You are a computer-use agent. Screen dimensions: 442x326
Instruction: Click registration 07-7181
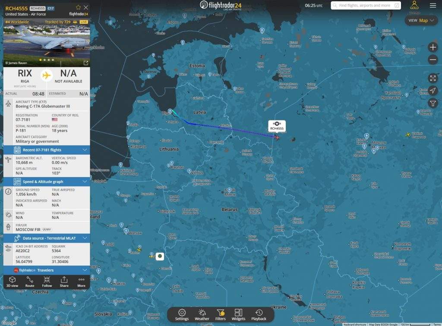(x=23, y=120)
